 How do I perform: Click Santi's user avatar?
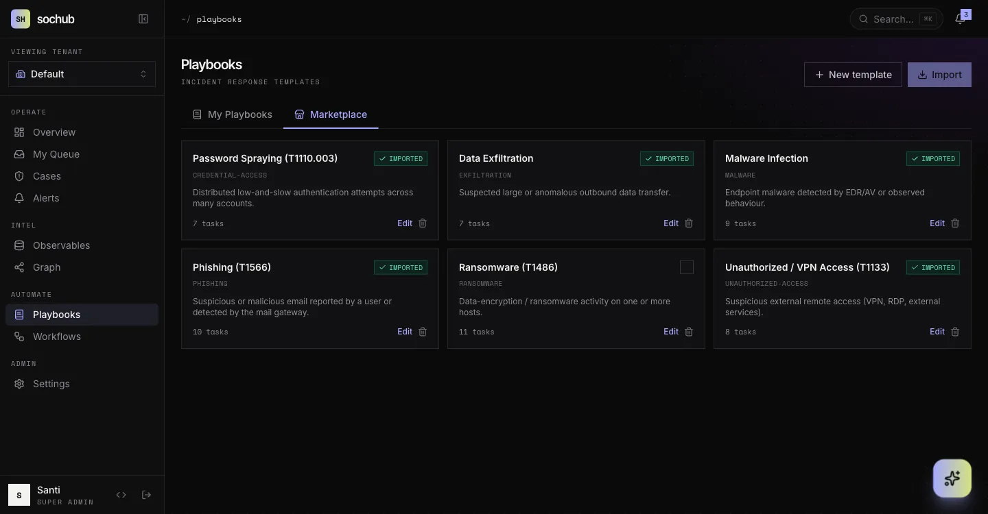pyautogui.click(x=19, y=495)
